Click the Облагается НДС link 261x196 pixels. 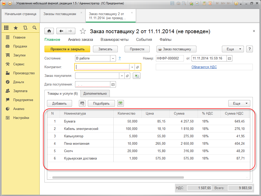coord(204,67)
